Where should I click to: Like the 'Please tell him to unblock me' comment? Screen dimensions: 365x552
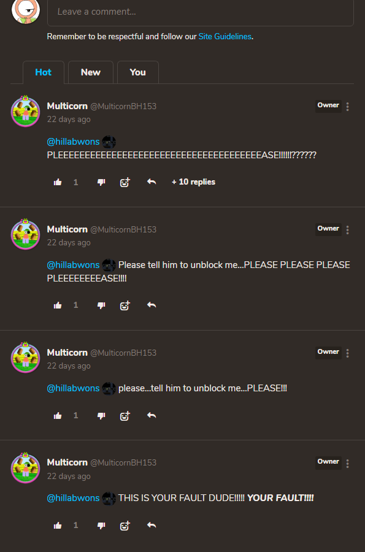(58, 305)
